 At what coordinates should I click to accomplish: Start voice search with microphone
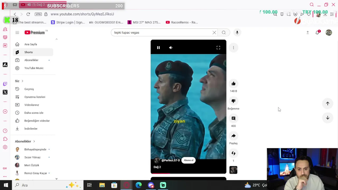tap(237, 32)
